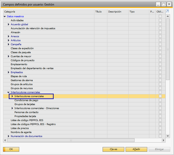Viewport: 174px width, 155px height.
Task: Tick the checkbox in Códigos de proyecto row
Action: [160, 60]
